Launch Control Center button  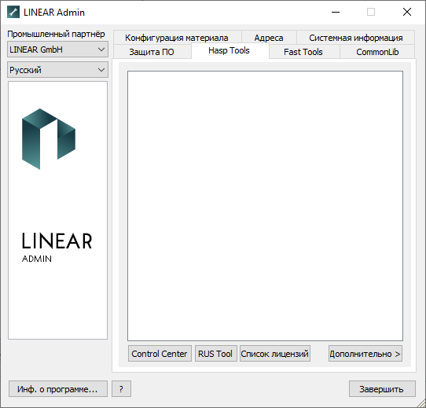pyautogui.click(x=160, y=354)
